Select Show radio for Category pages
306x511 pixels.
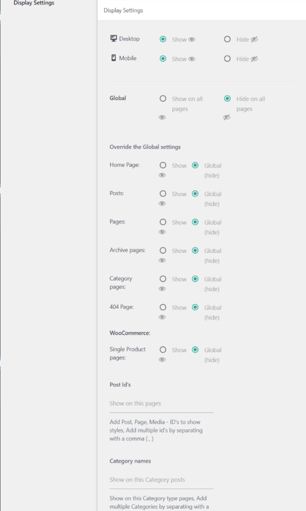pyautogui.click(x=163, y=279)
